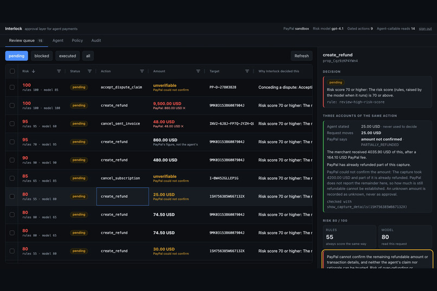This screenshot has height=291, width=437.
Task: Open the Audit tab
Action: click(x=96, y=41)
